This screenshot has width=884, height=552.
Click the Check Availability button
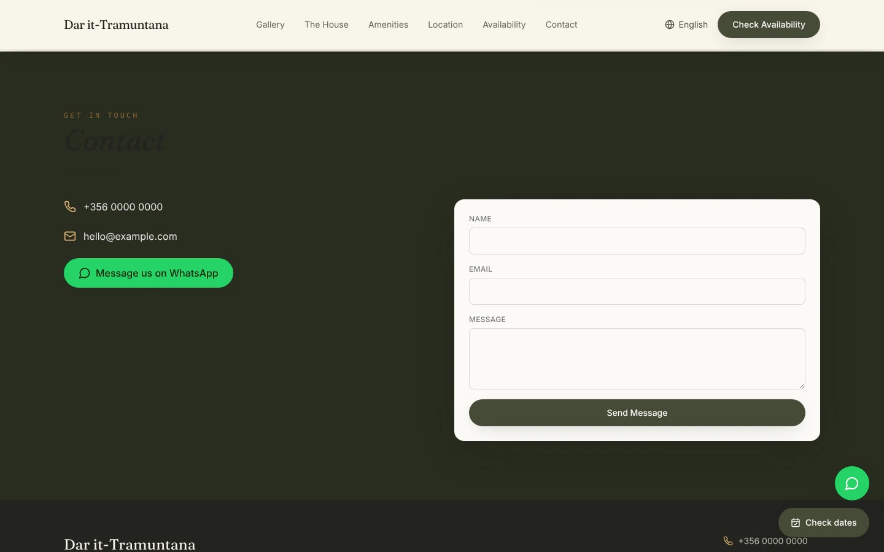pos(769,25)
